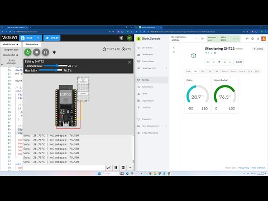This screenshot has width=268, height=201.
Task: Click the serial monitor input field
Action: coord(64,167)
